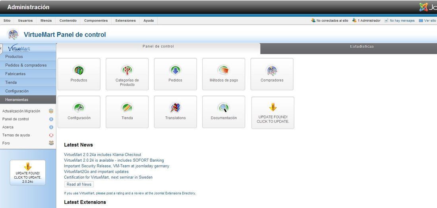The image size is (437, 208).
Task: Open the Foro sidebar link
Action: click(x=6, y=143)
